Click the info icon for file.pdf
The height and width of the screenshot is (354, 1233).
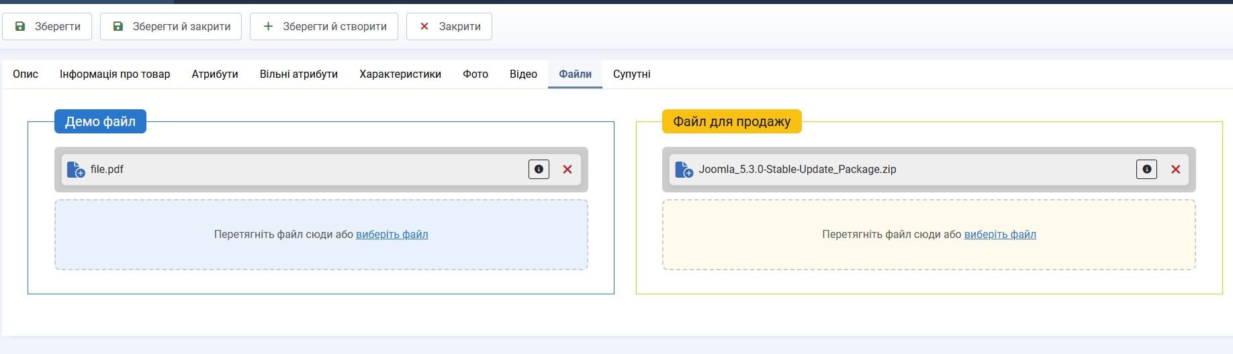tap(539, 170)
